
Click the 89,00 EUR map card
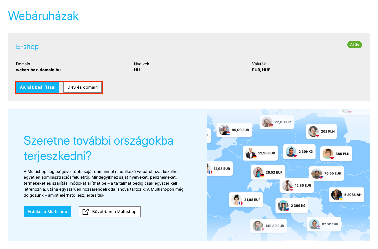(234, 130)
